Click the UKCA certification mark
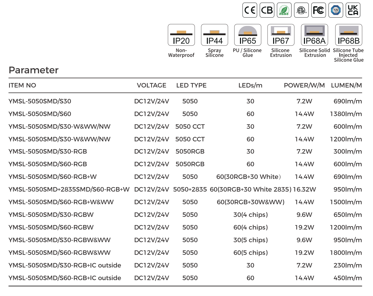 tap(353, 10)
